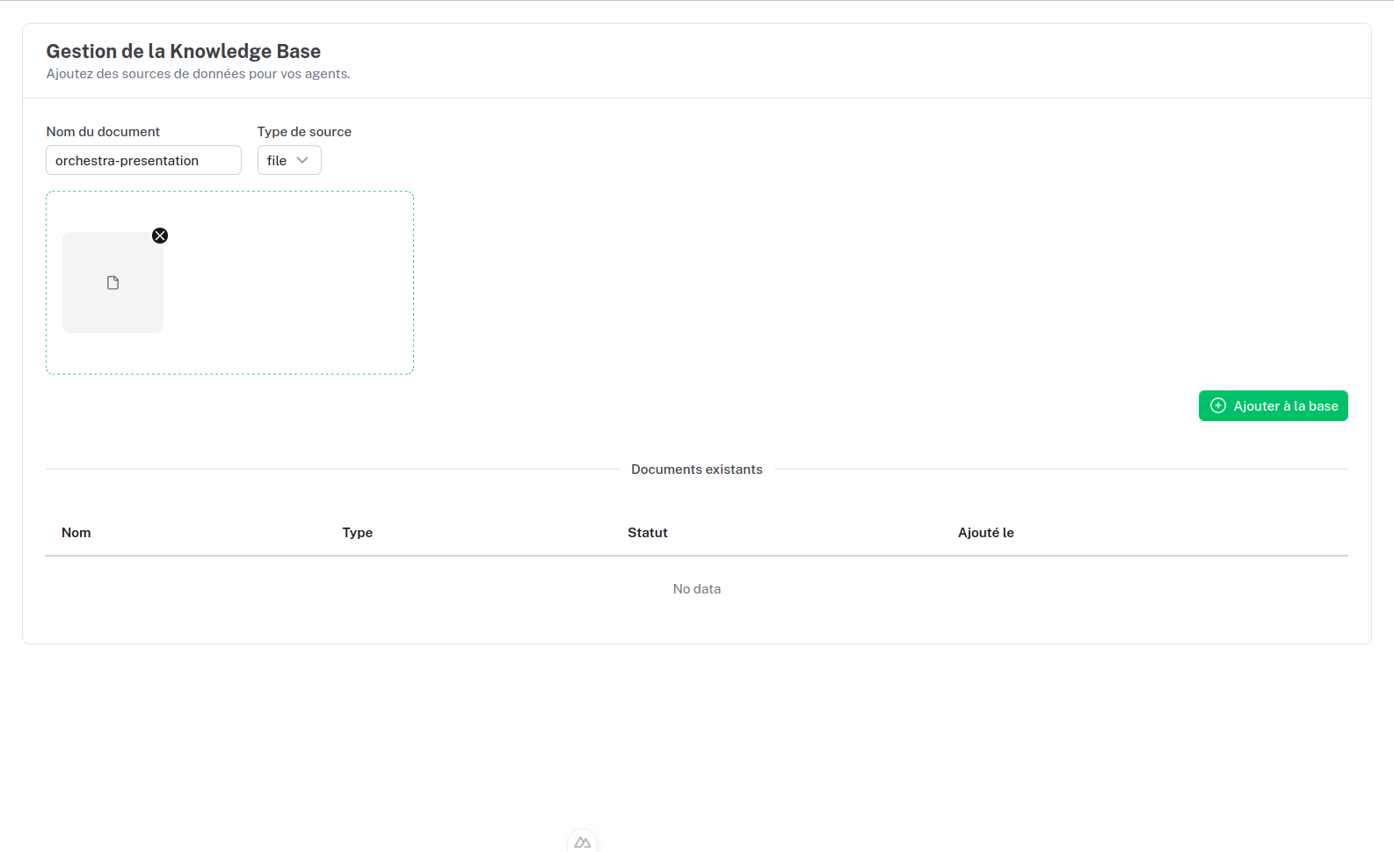Viewport: 1394px width, 852px height.
Task: Click the "Nom du document" label
Action: 103,132
